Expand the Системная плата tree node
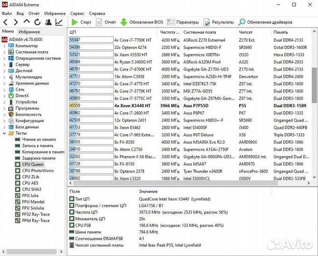The width and height of the screenshot is (318, 256). [x=4, y=52]
